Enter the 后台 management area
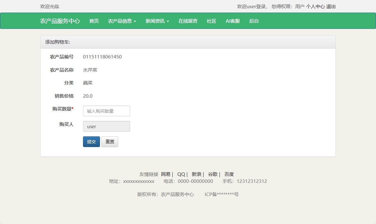This screenshot has height=224, width=376. pyautogui.click(x=254, y=21)
